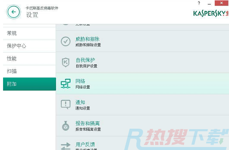This screenshot has width=229, height=150.
Task: Click the 通知设置 description text
Action: (x=83, y=108)
